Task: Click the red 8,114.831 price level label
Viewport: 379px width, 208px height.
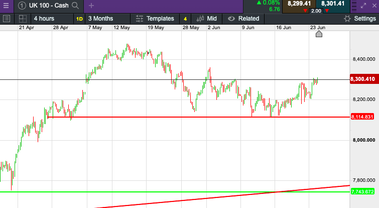Action: tap(363, 117)
